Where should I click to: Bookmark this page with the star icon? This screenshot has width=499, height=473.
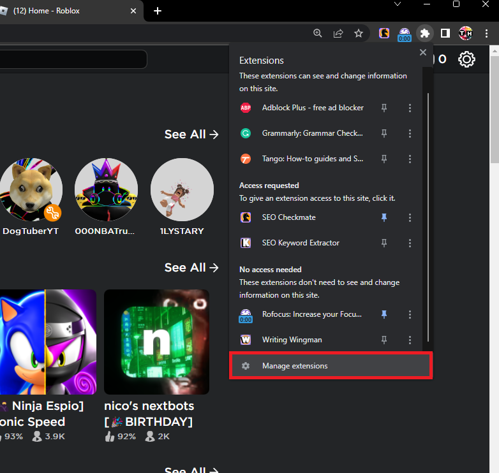[x=359, y=33]
